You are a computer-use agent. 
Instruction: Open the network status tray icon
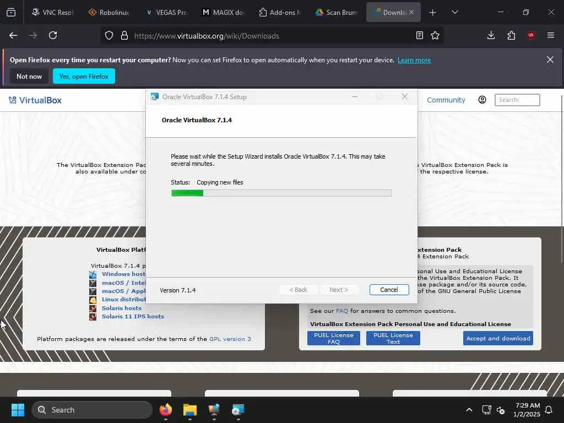coord(487,410)
